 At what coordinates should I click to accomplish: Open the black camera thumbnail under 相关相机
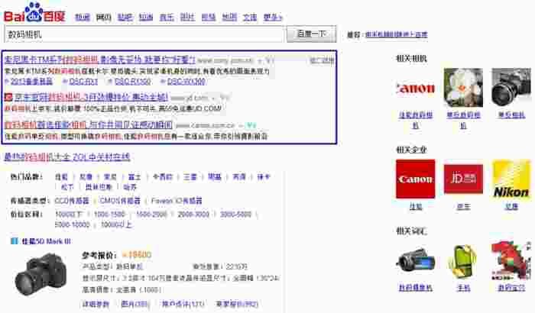(x=511, y=88)
